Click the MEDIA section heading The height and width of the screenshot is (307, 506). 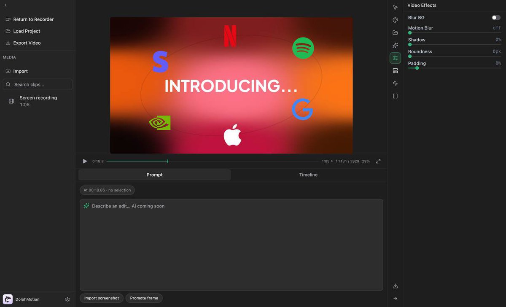tap(9, 57)
